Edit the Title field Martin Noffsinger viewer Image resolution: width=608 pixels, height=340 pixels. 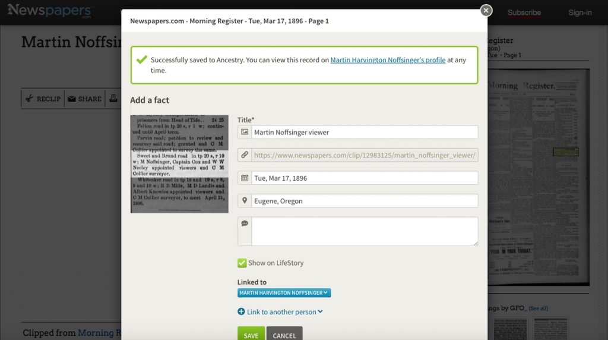pyautogui.click(x=365, y=132)
